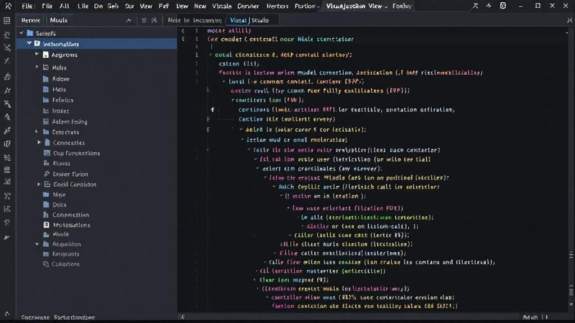Click the copy icon beside 'Colleoions'
575x323 pixels.
point(46,264)
